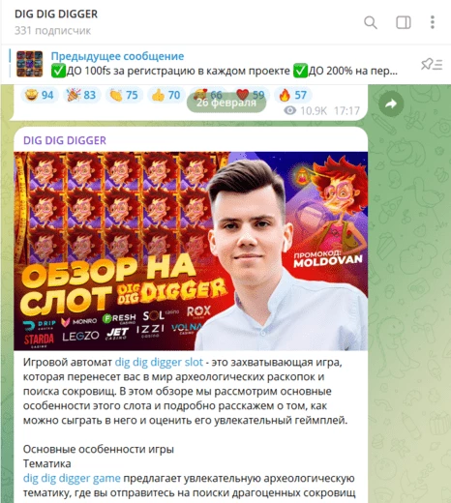
Task: Open the pinned messages list icon
Action: [x=432, y=64]
